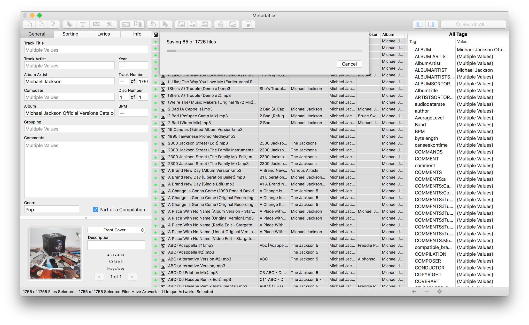Click artwork icon for 2 Bad (A Cappella).mp3
Screen dimensions: 529x325
tap(163, 109)
